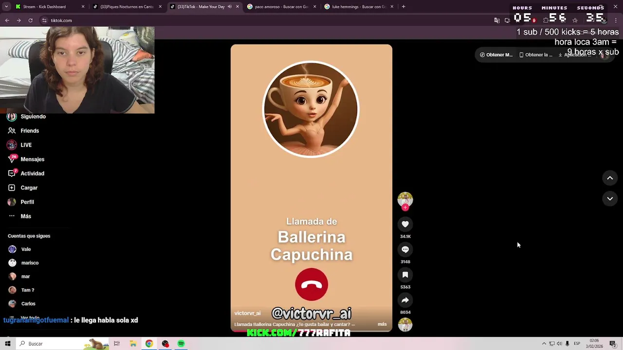Click the translate page icon
This screenshot has height=350, width=623.
pyautogui.click(x=496, y=20)
